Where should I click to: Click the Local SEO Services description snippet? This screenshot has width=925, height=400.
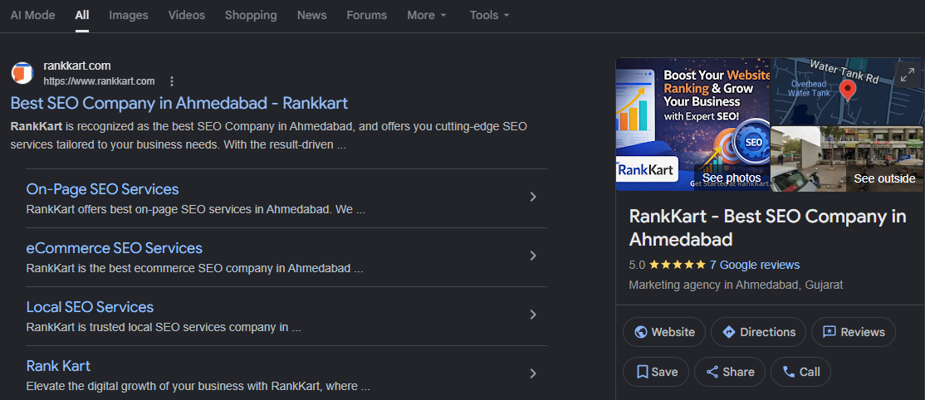pos(164,328)
